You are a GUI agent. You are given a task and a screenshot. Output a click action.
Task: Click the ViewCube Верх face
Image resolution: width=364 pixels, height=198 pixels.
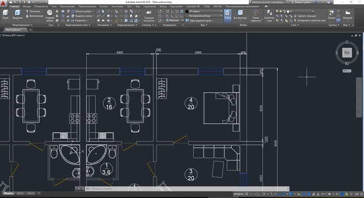347,52
